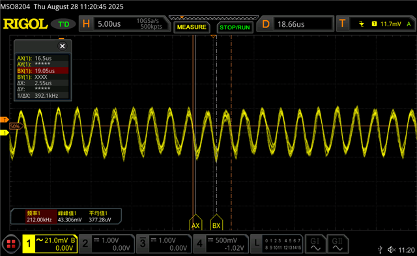Open horizontal timebase 5.00us settings

pos(124,24)
